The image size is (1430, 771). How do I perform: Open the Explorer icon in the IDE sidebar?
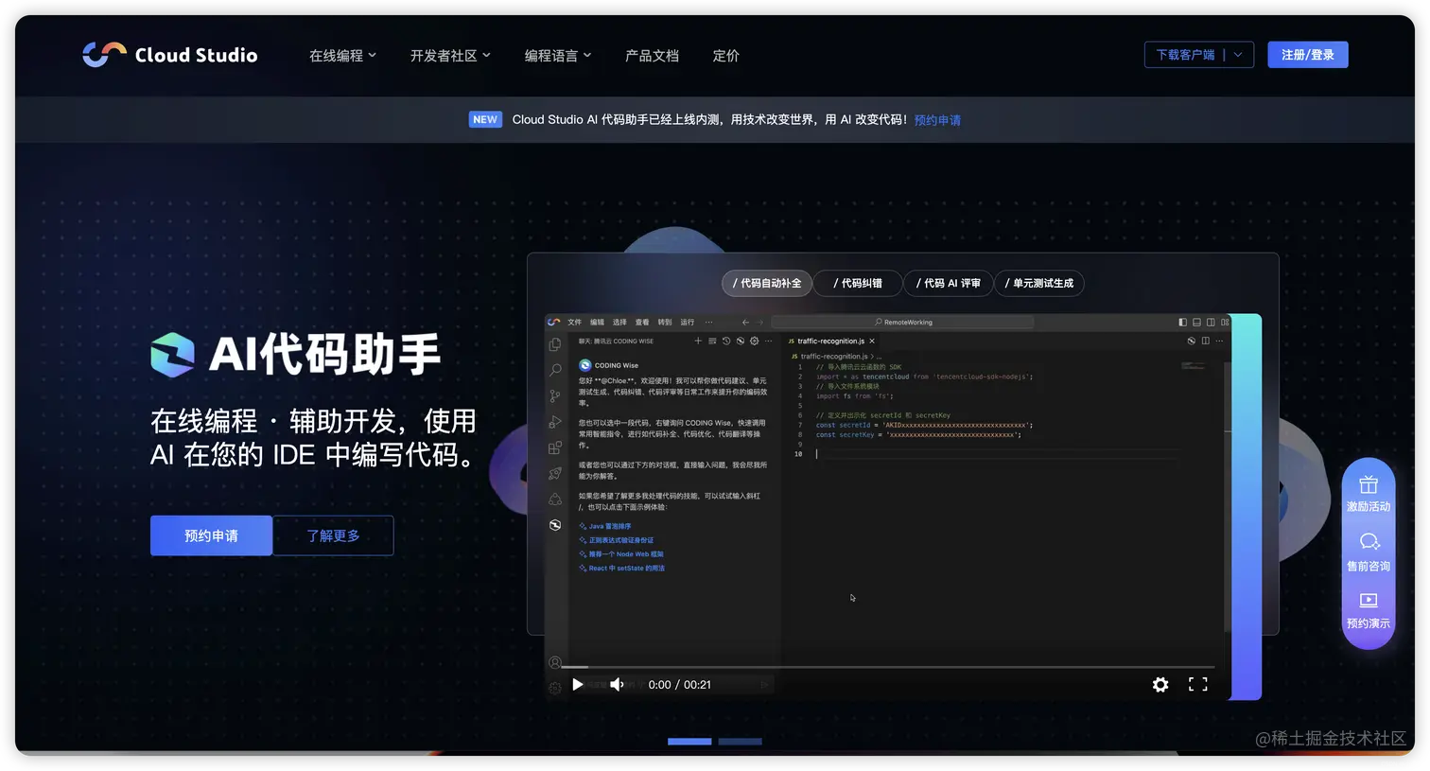point(555,343)
